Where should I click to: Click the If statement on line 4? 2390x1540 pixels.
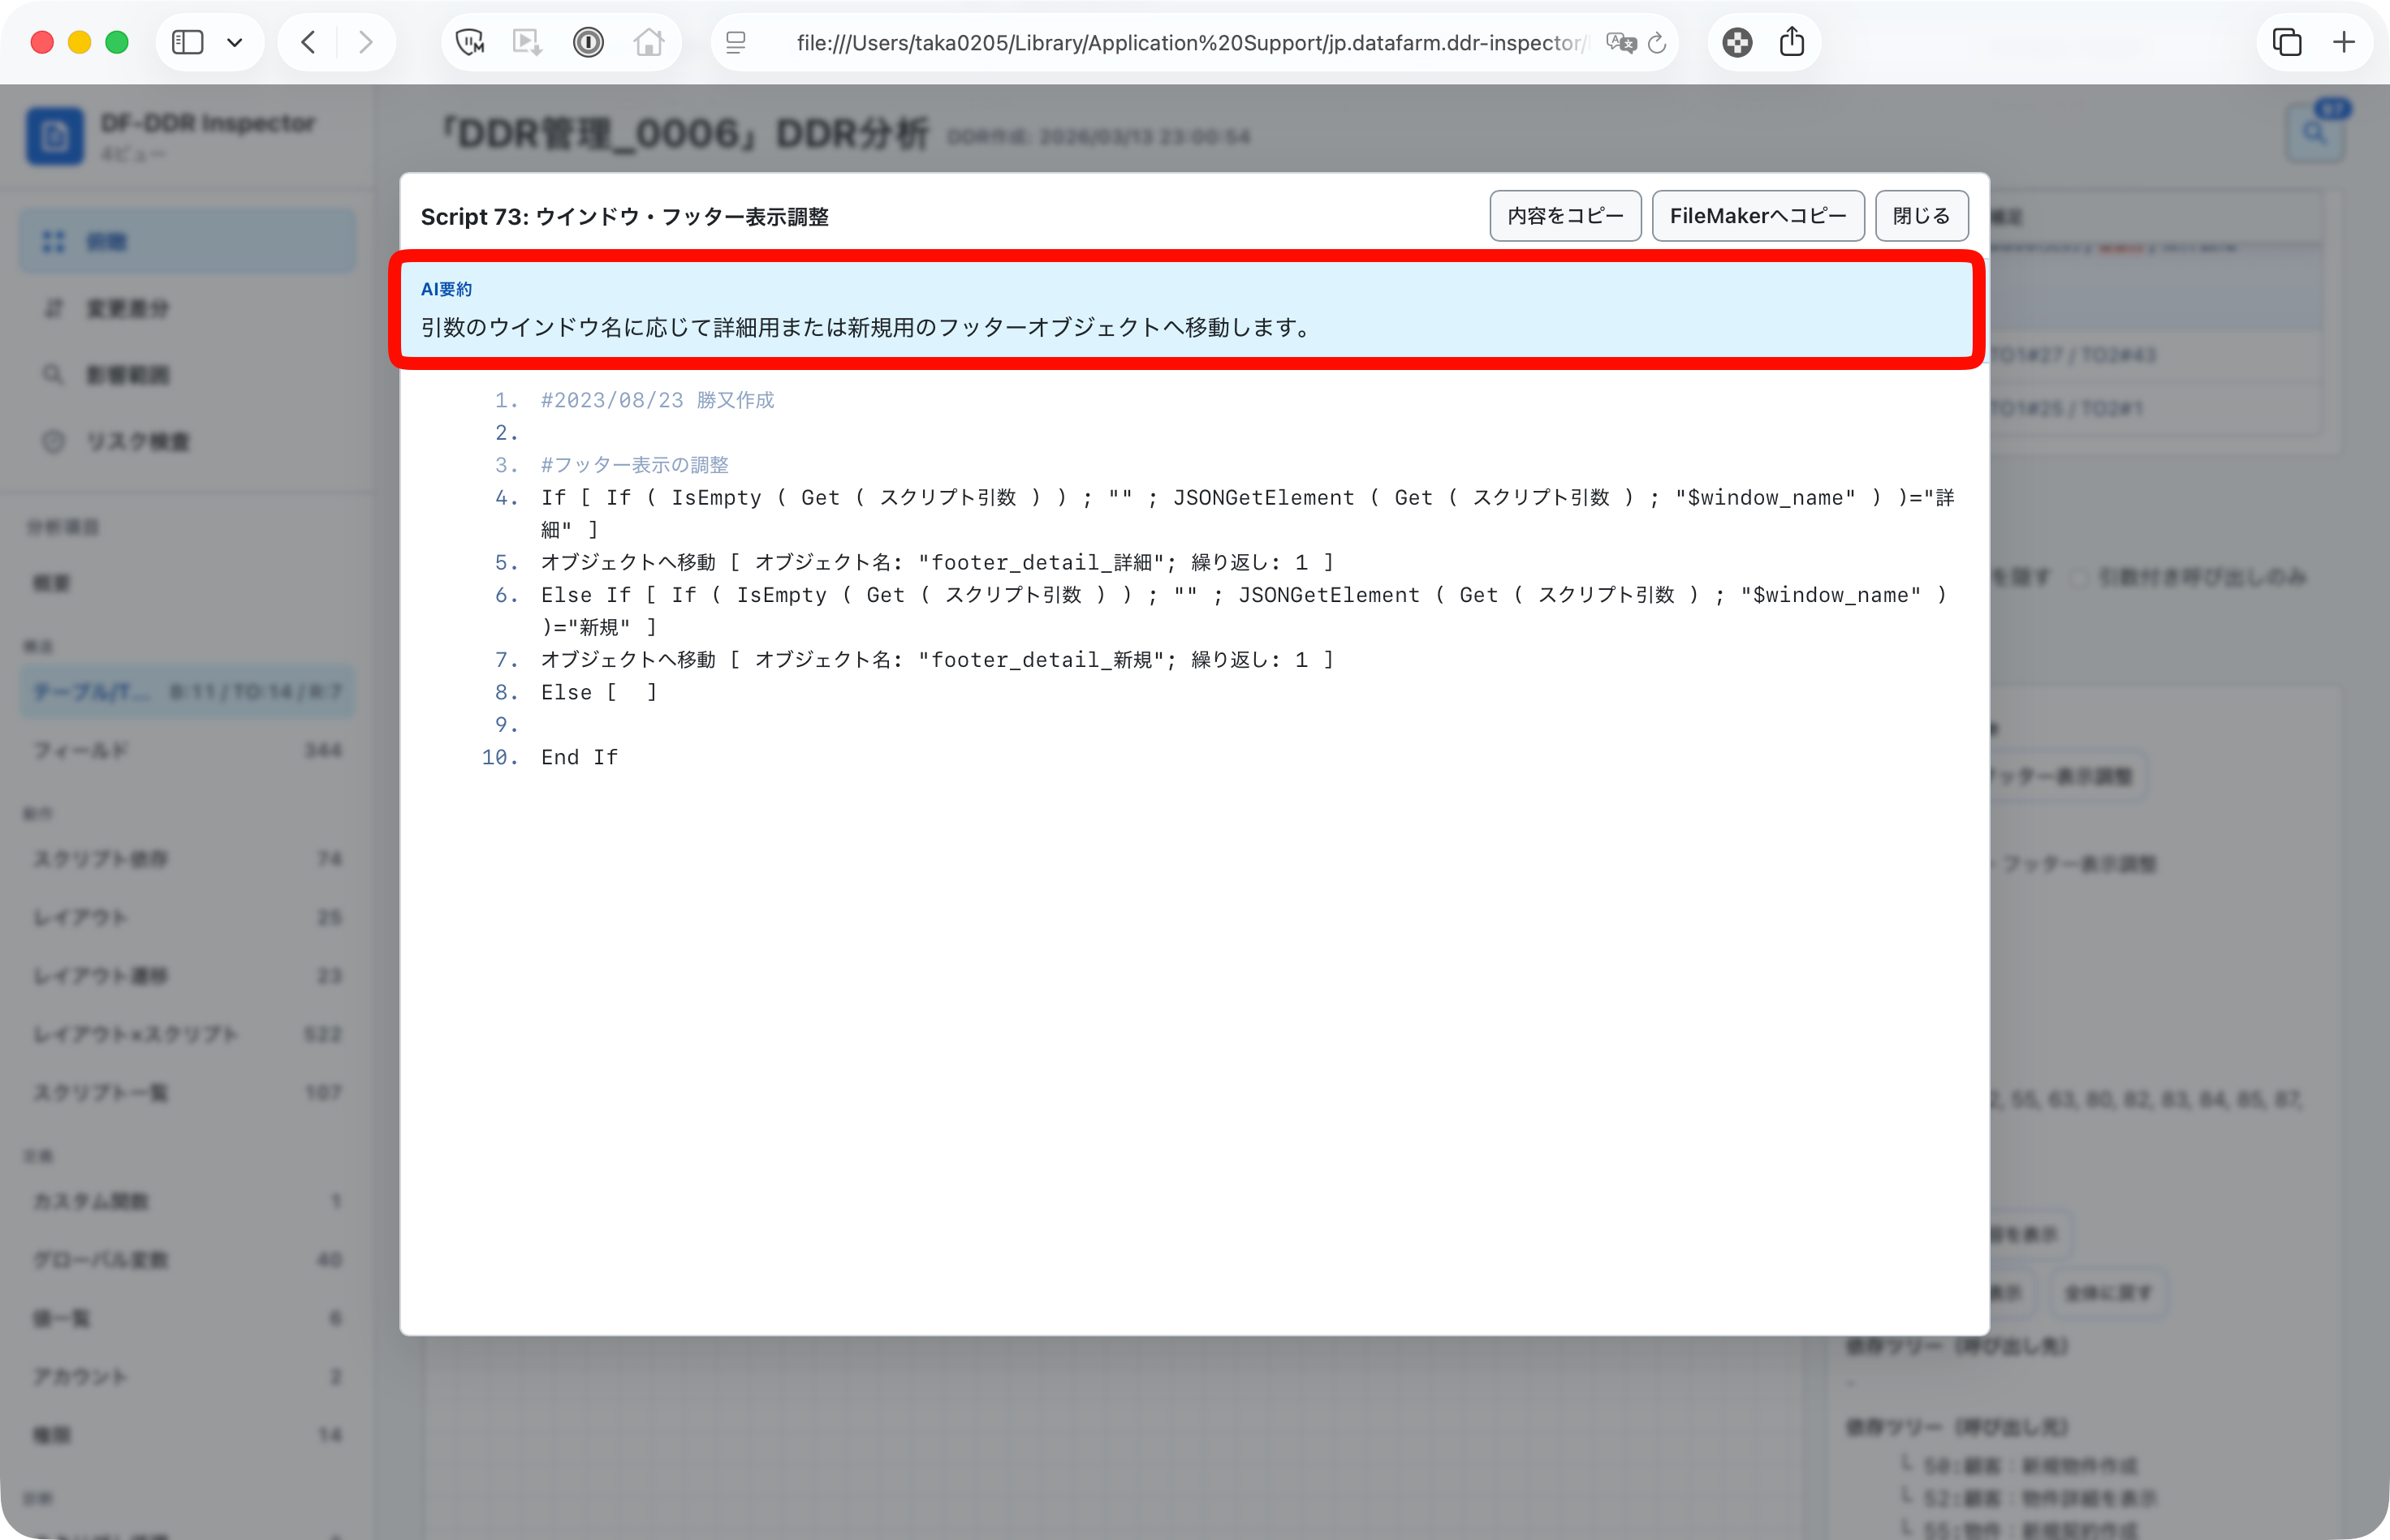tap(1248, 513)
